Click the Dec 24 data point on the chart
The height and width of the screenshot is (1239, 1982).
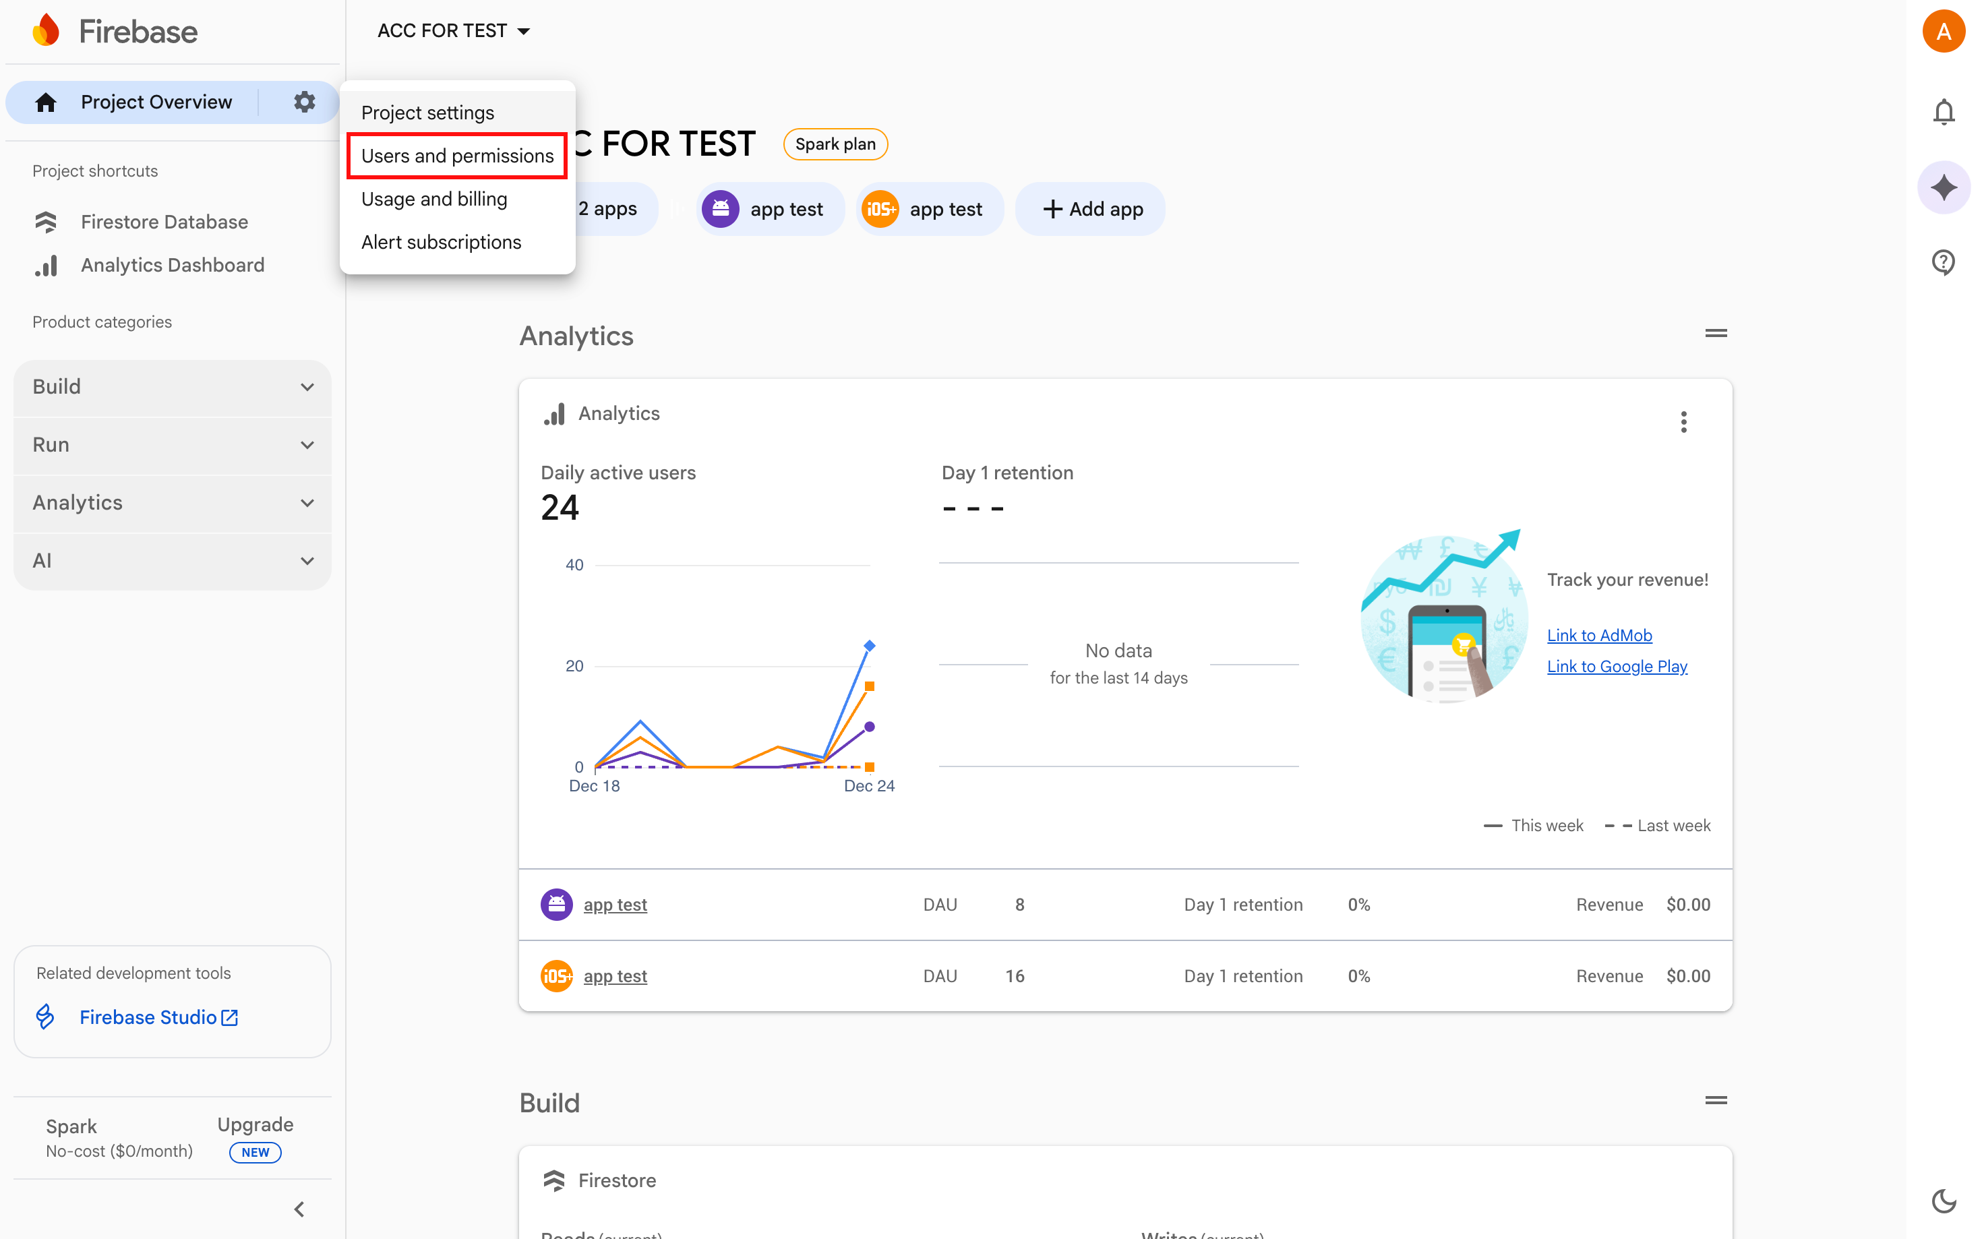[x=870, y=646]
